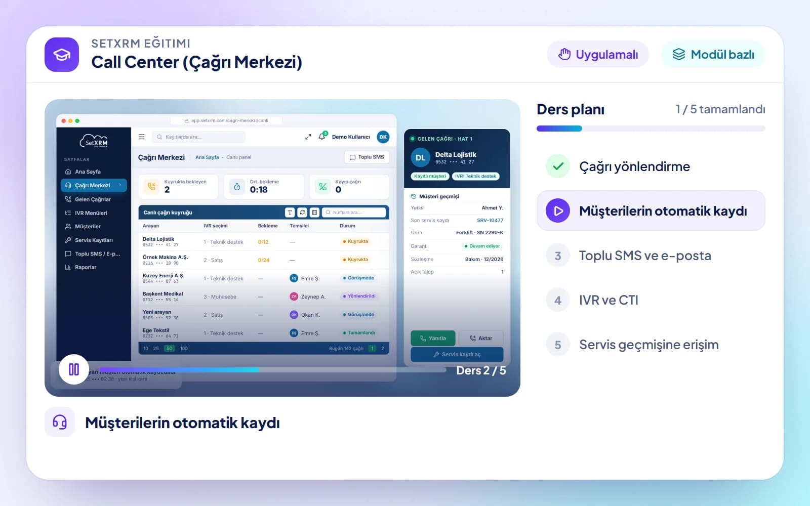This screenshot has height=506, width=810.
Task: Select 100 rows per page
Action: [184, 348]
